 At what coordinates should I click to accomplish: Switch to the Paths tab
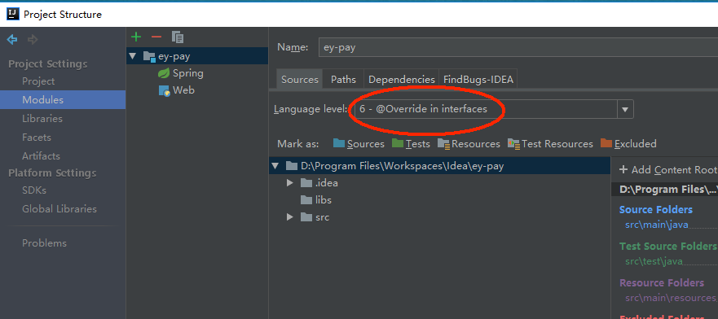[x=343, y=79]
